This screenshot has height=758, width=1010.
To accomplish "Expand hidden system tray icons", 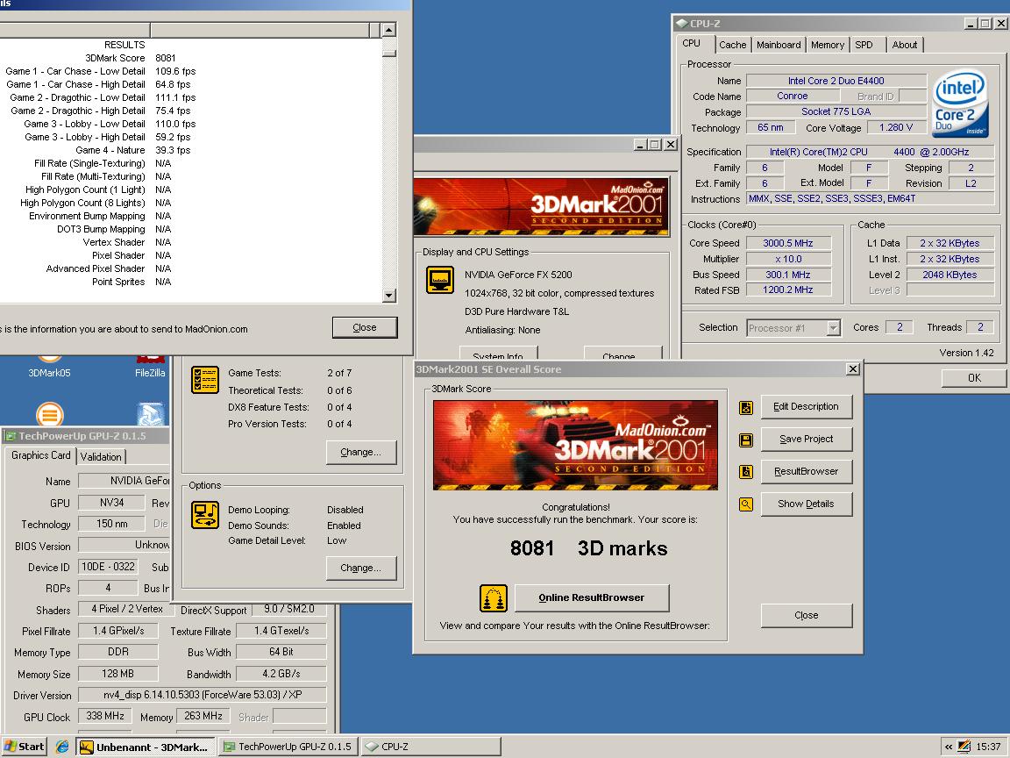I will pyautogui.click(x=948, y=747).
